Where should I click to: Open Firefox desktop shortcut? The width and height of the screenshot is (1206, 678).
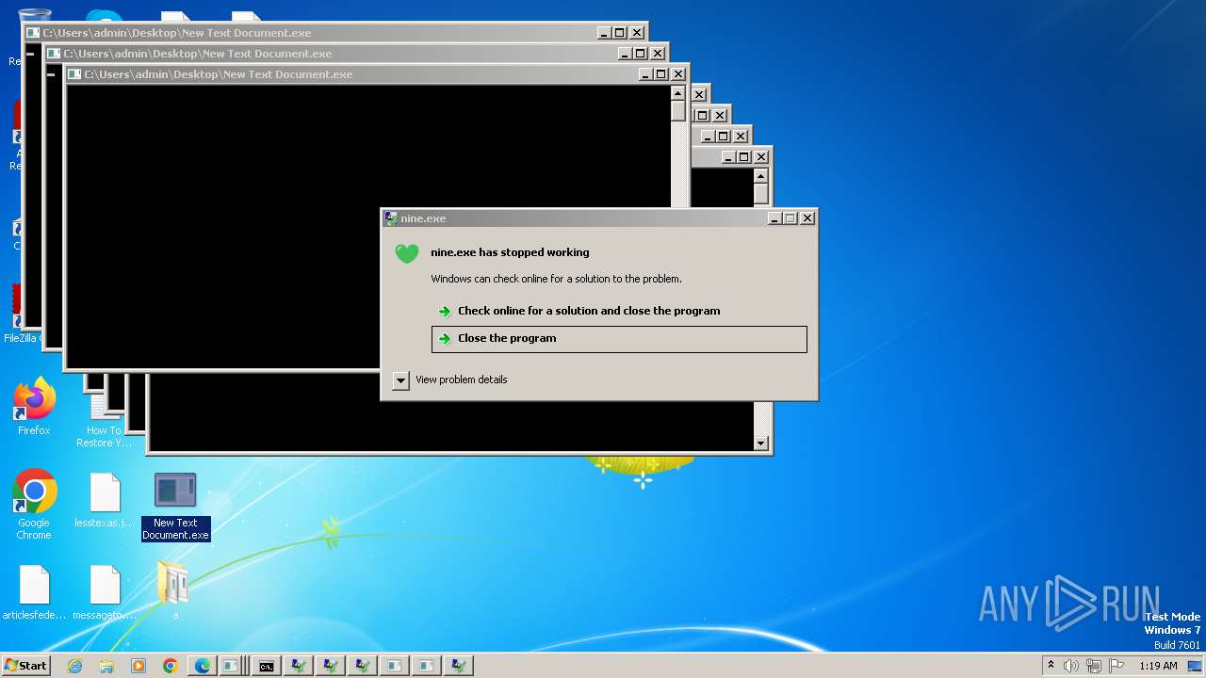point(34,407)
